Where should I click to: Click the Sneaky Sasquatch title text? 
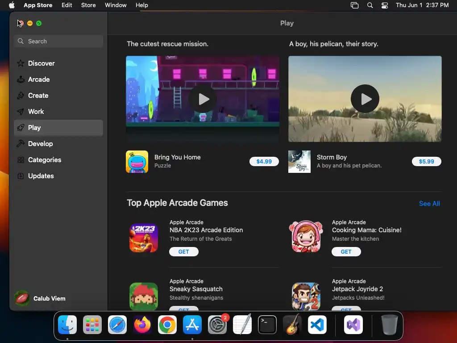196,289
